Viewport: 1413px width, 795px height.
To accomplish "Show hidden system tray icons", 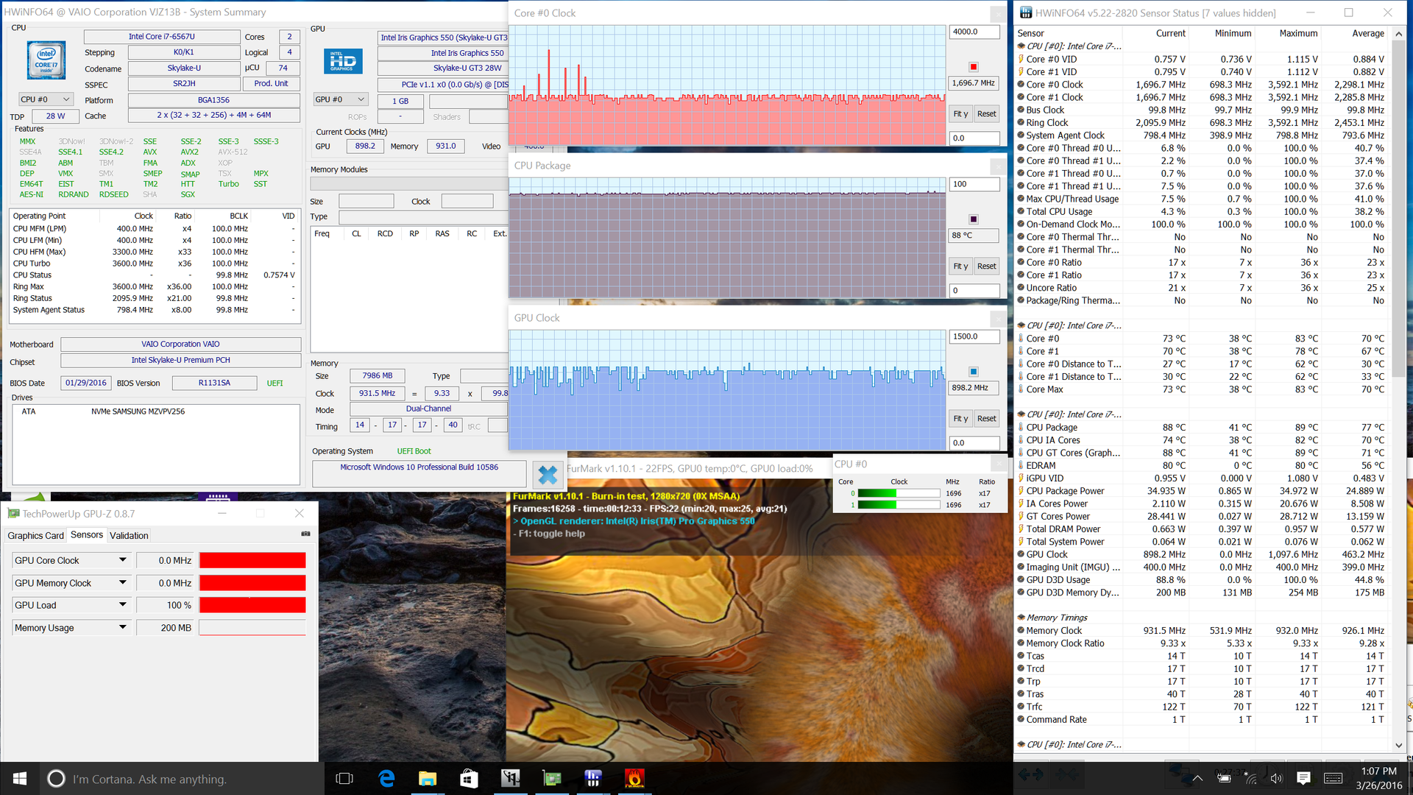I will (1197, 779).
